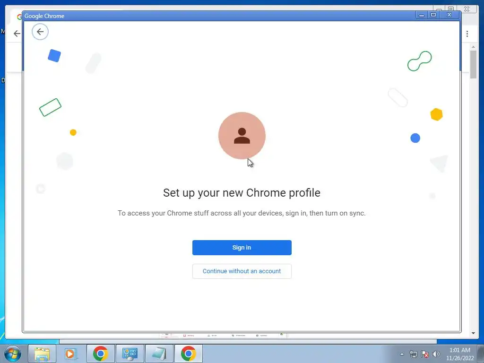The image size is (484, 363).
Task: Show hidden system tray icons
Action: [x=402, y=354]
